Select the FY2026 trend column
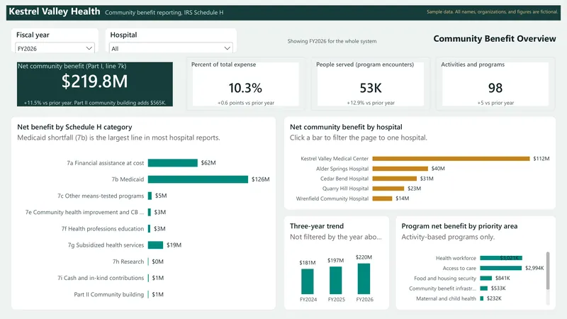This screenshot has height=319, width=567. [x=364, y=279]
